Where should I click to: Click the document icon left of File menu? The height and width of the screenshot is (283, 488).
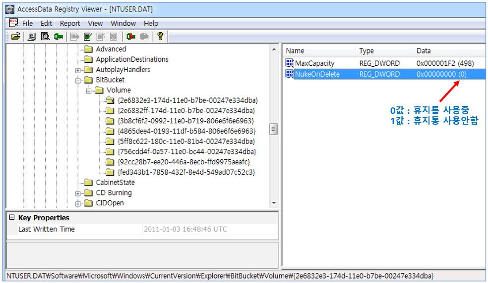pyautogui.click(x=13, y=23)
